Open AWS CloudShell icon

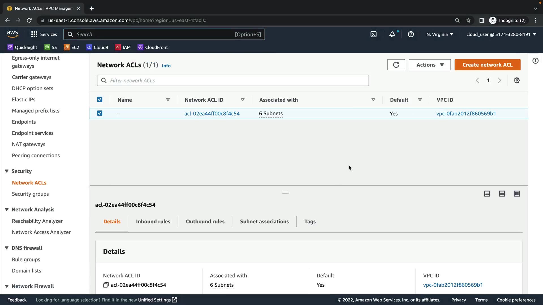373,34
